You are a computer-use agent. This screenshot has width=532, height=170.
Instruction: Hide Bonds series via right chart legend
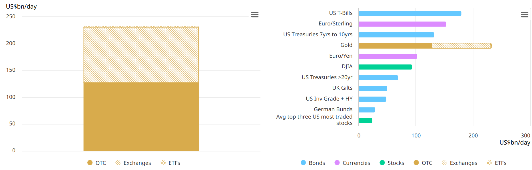[313, 163]
